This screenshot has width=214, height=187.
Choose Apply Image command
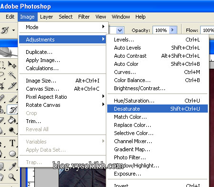coord(62,60)
